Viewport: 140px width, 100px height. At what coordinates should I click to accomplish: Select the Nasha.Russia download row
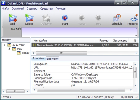point(85,45)
